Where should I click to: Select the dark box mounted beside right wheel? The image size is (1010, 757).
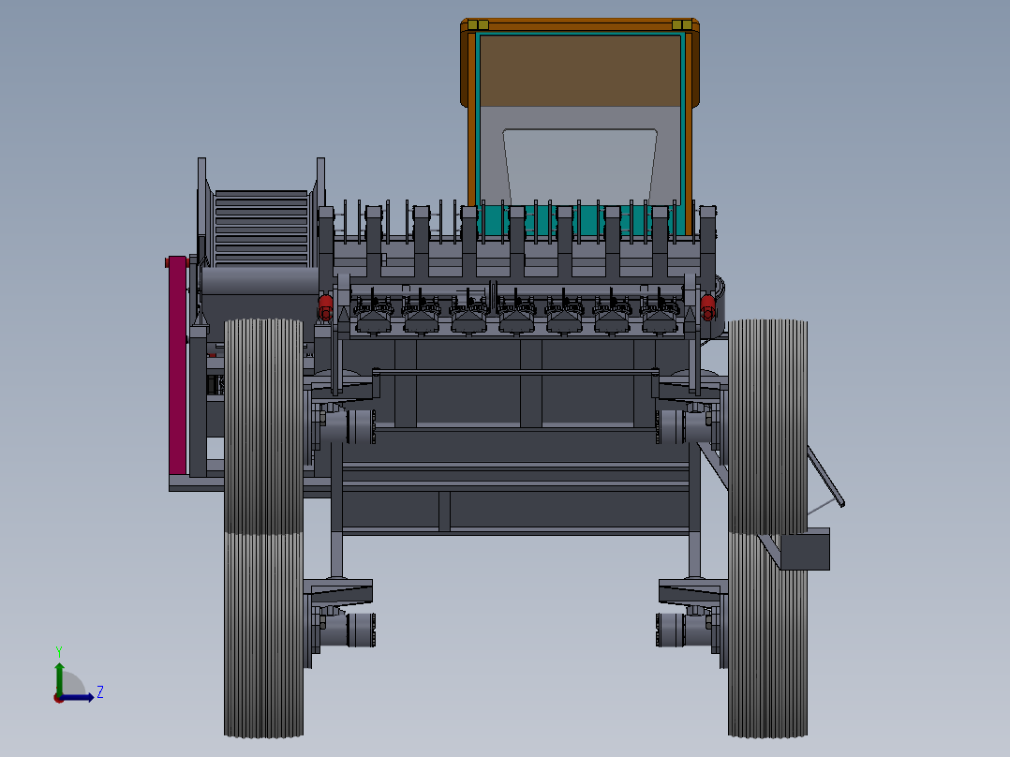(805, 549)
